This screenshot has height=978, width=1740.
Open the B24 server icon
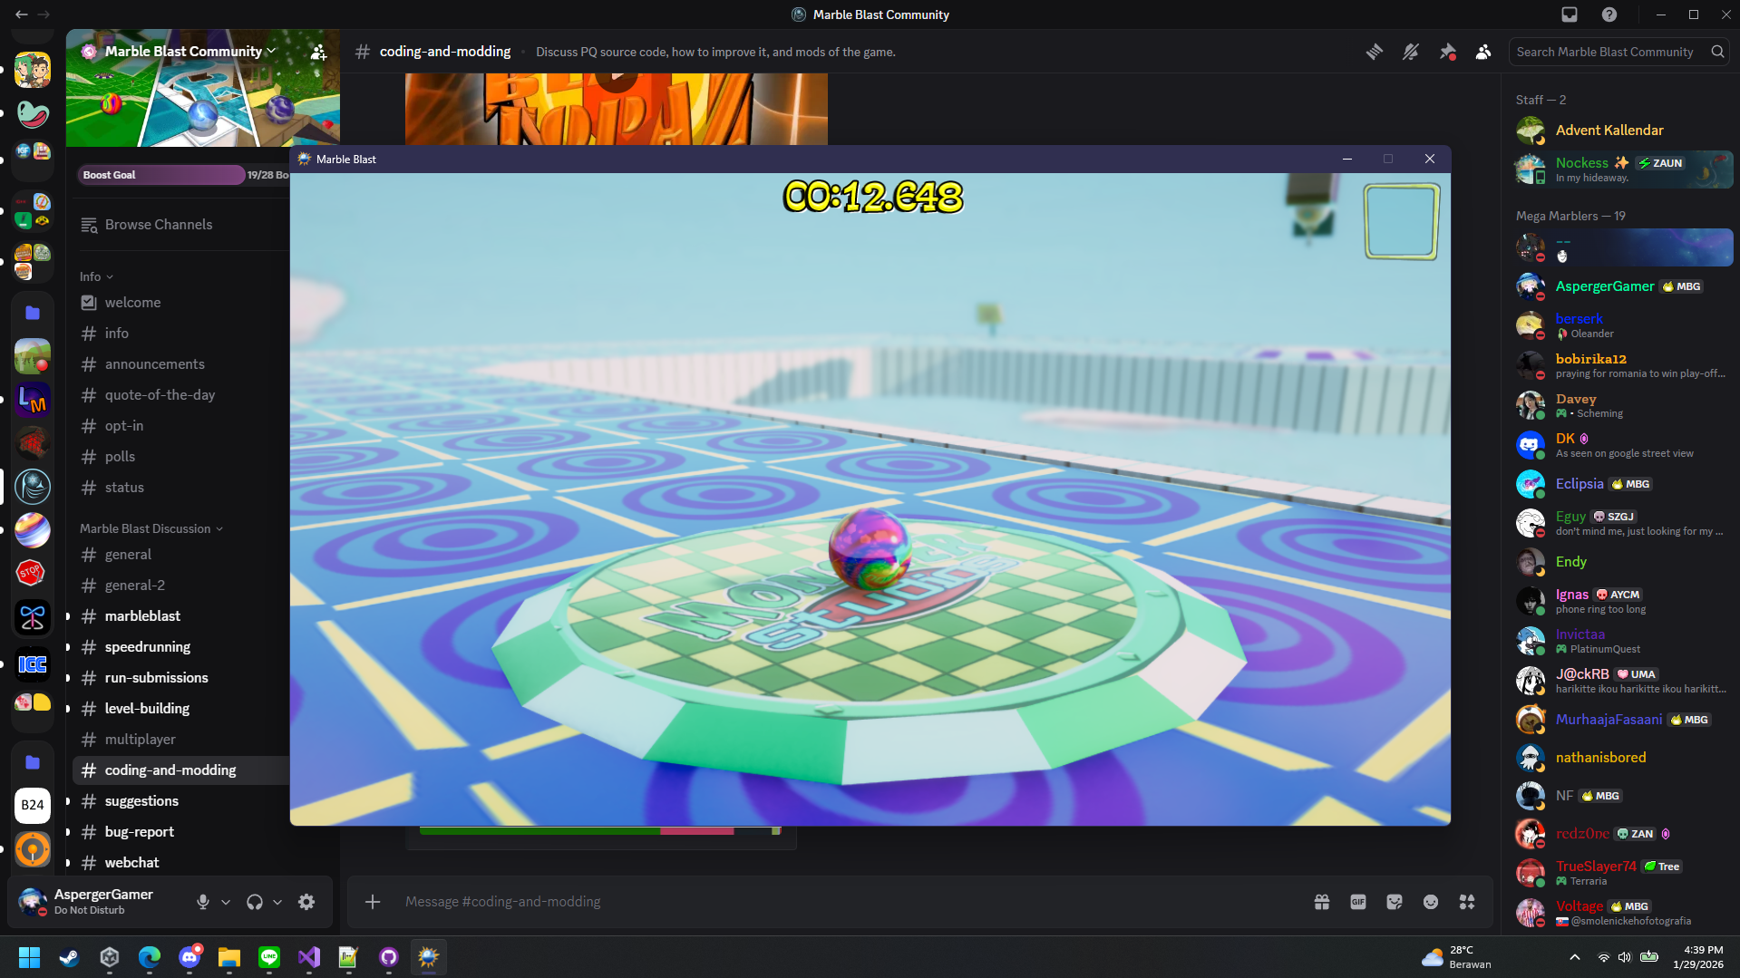[33, 805]
